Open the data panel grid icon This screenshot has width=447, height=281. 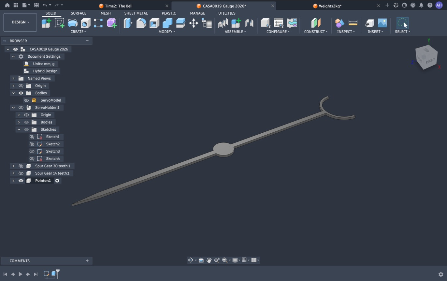pyautogui.click(x=16, y=5)
